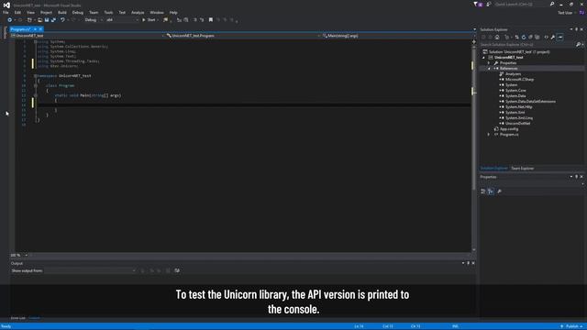Open the Show output from dropdown

coord(90,270)
